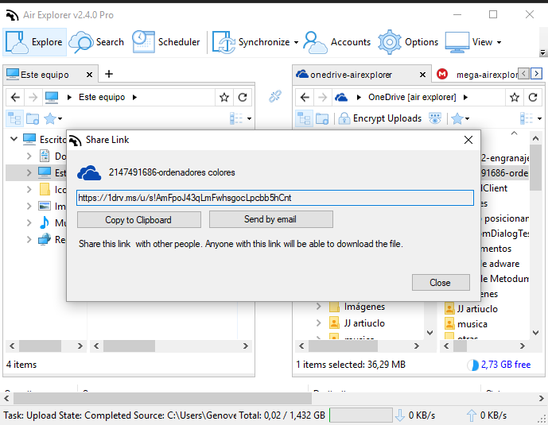Click OneDrive [air explorer] breadcrumb
This screenshot has height=425, width=548.
[x=412, y=97]
